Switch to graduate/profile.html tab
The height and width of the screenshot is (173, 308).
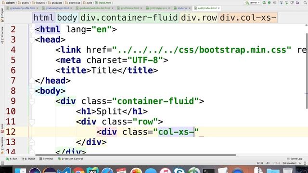click(x=23, y=8)
